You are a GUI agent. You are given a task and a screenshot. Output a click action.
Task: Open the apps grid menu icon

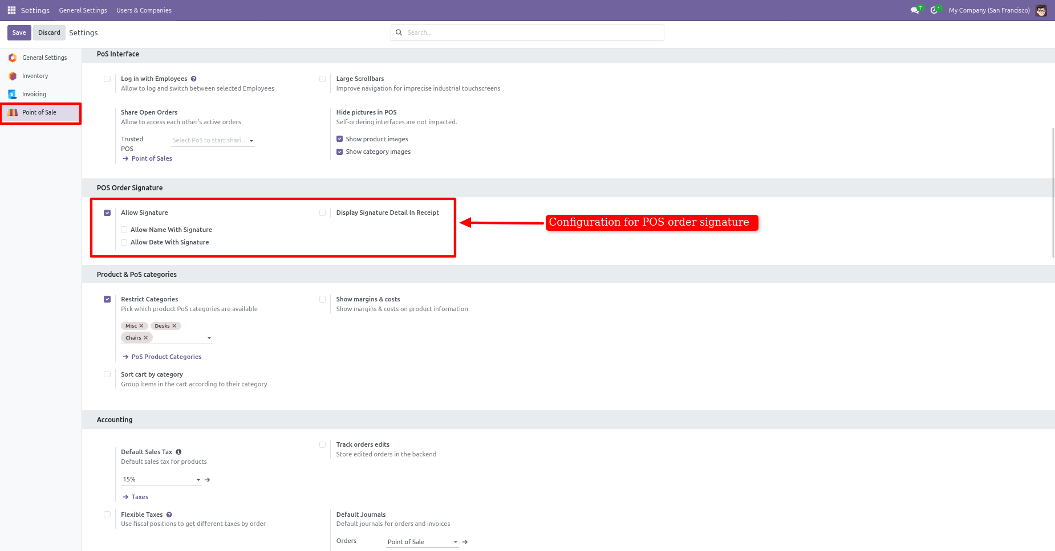pos(11,10)
